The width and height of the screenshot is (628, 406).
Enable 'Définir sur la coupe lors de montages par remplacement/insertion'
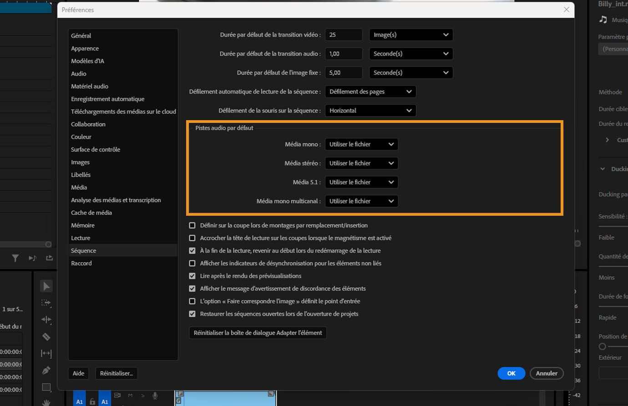point(192,225)
